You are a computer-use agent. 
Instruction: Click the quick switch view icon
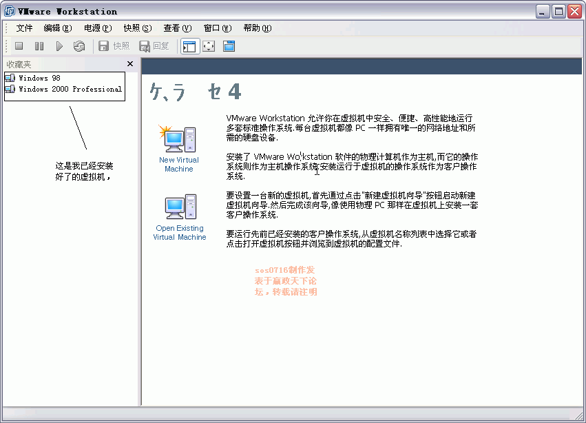pos(229,46)
